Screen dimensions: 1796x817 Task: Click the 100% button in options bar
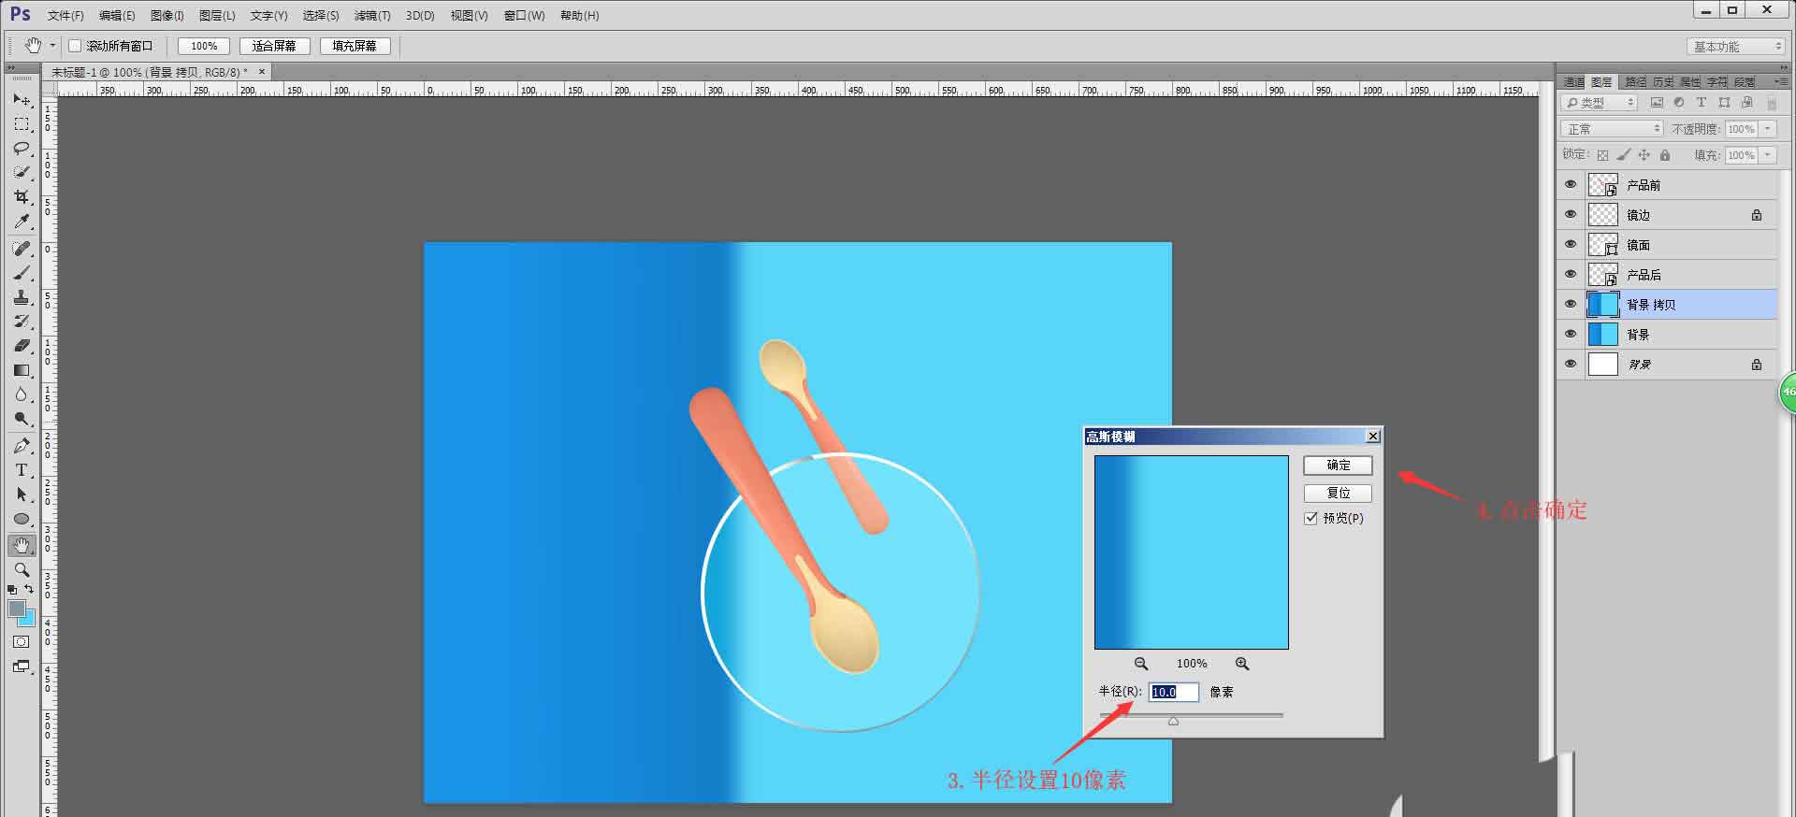click(x=204, y=46)
